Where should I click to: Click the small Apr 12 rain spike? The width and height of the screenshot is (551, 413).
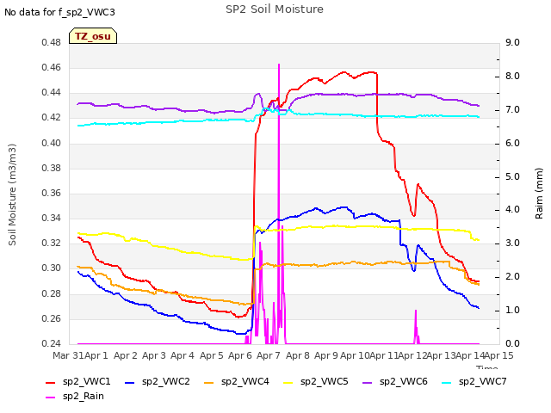tap(416, 327)
